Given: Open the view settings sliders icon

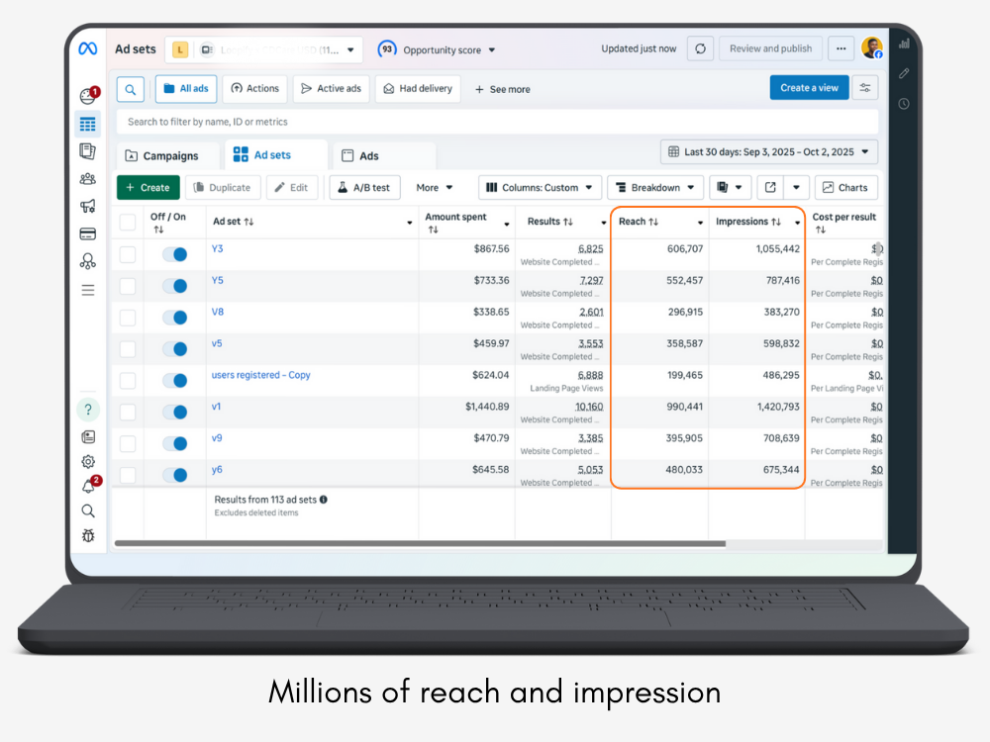Looking at the screenshot, I should (x=865, y=88).
